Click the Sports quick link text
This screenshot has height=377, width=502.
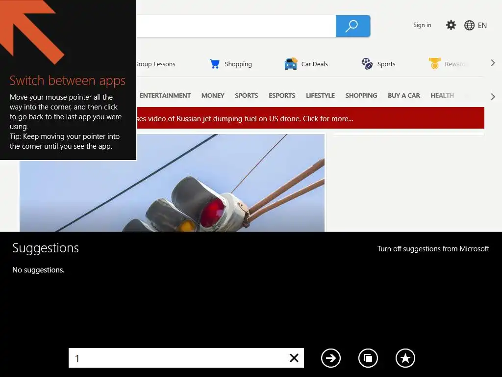coord(386,64)
